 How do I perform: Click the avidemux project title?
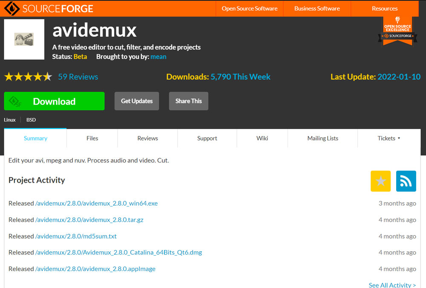coord(94,30)
